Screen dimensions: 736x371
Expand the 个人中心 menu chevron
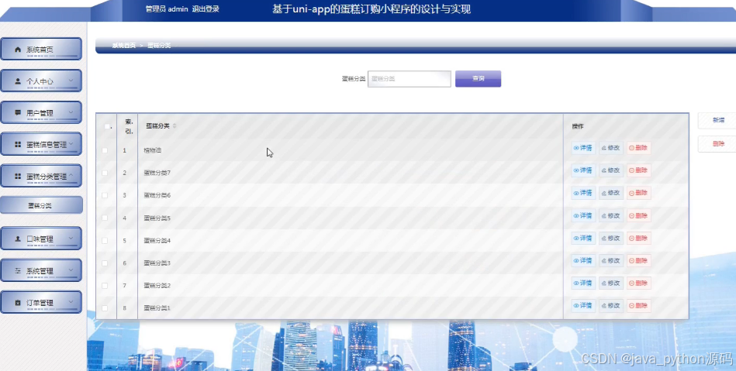point(71,81)
